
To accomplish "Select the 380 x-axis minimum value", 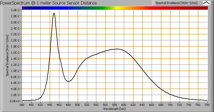I will point(22,105).
